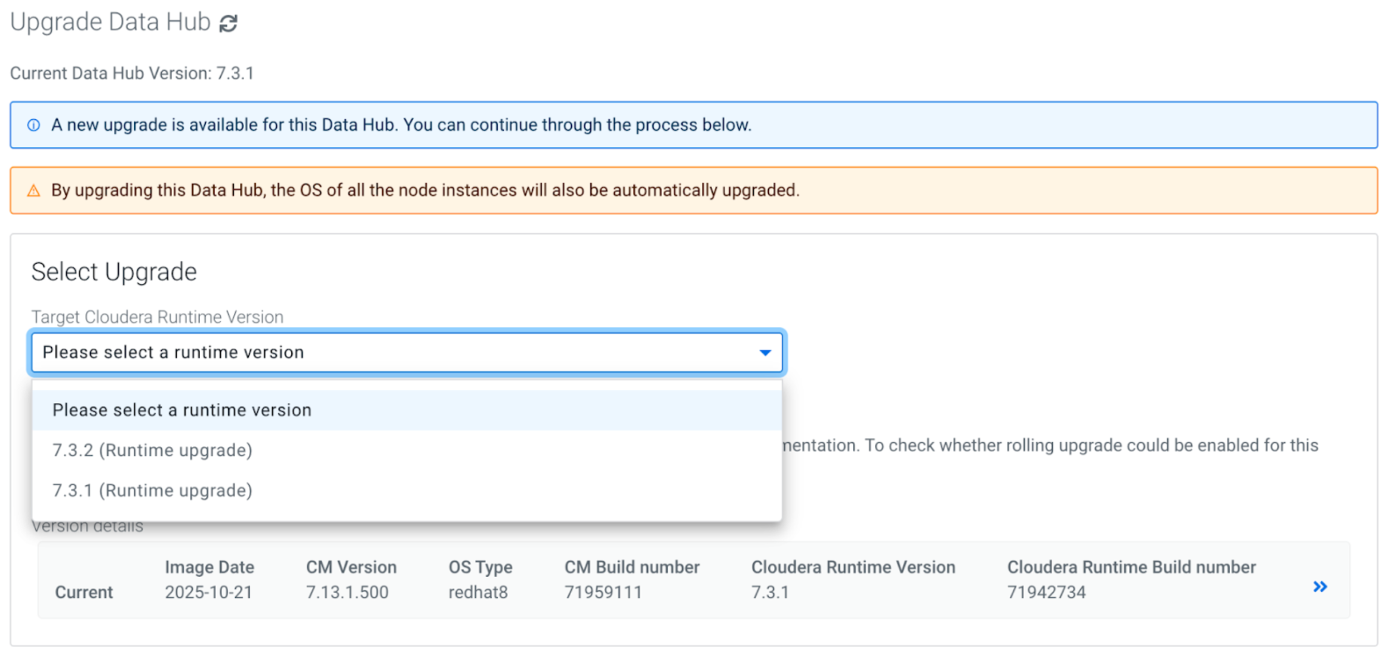Click the blue dropdown caret arrow
This screenshot has height=659, width=1387.
(x=765, y=353)
